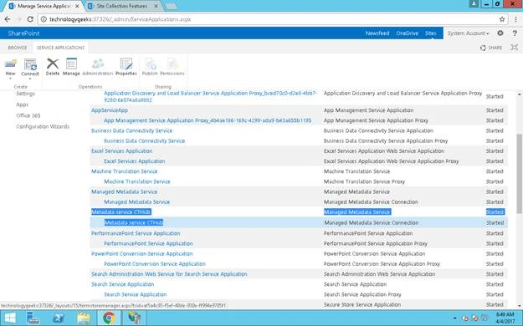The width and height of the screenshot is (523, 326).
Task: Click the Chrome taskbar icon
Action: point(109,318)
